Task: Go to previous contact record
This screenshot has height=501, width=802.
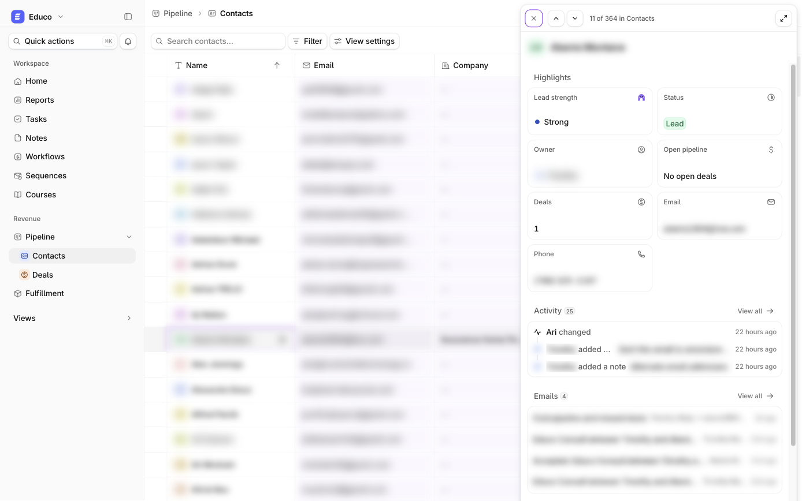Action: coord(556,18)
